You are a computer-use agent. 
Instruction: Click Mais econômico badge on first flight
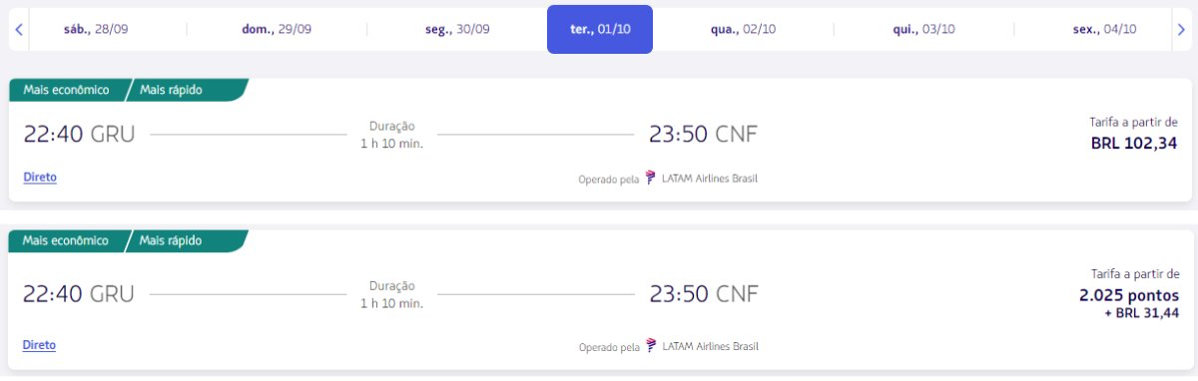coord(66,90)
